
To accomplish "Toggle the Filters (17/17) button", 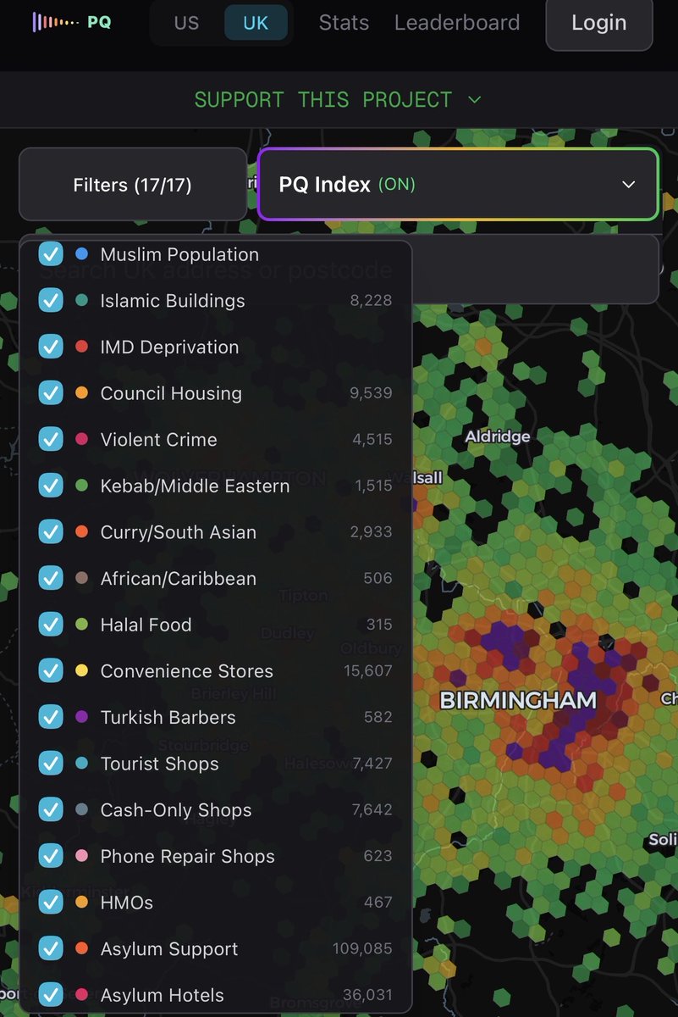I will (x=133, y=184).
